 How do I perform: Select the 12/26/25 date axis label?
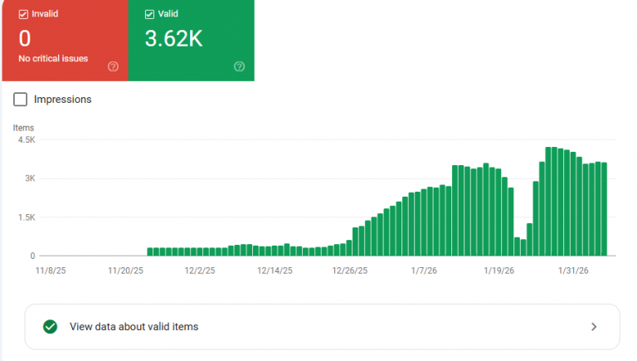349,271
